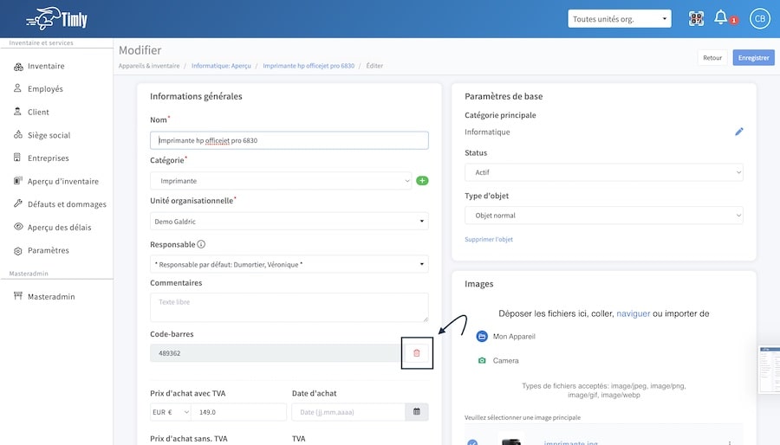Open Imprimante hp officejet pro 6830 breadcrumb
The height and width of the screenshot is (445, 780).
pos(309,66)
